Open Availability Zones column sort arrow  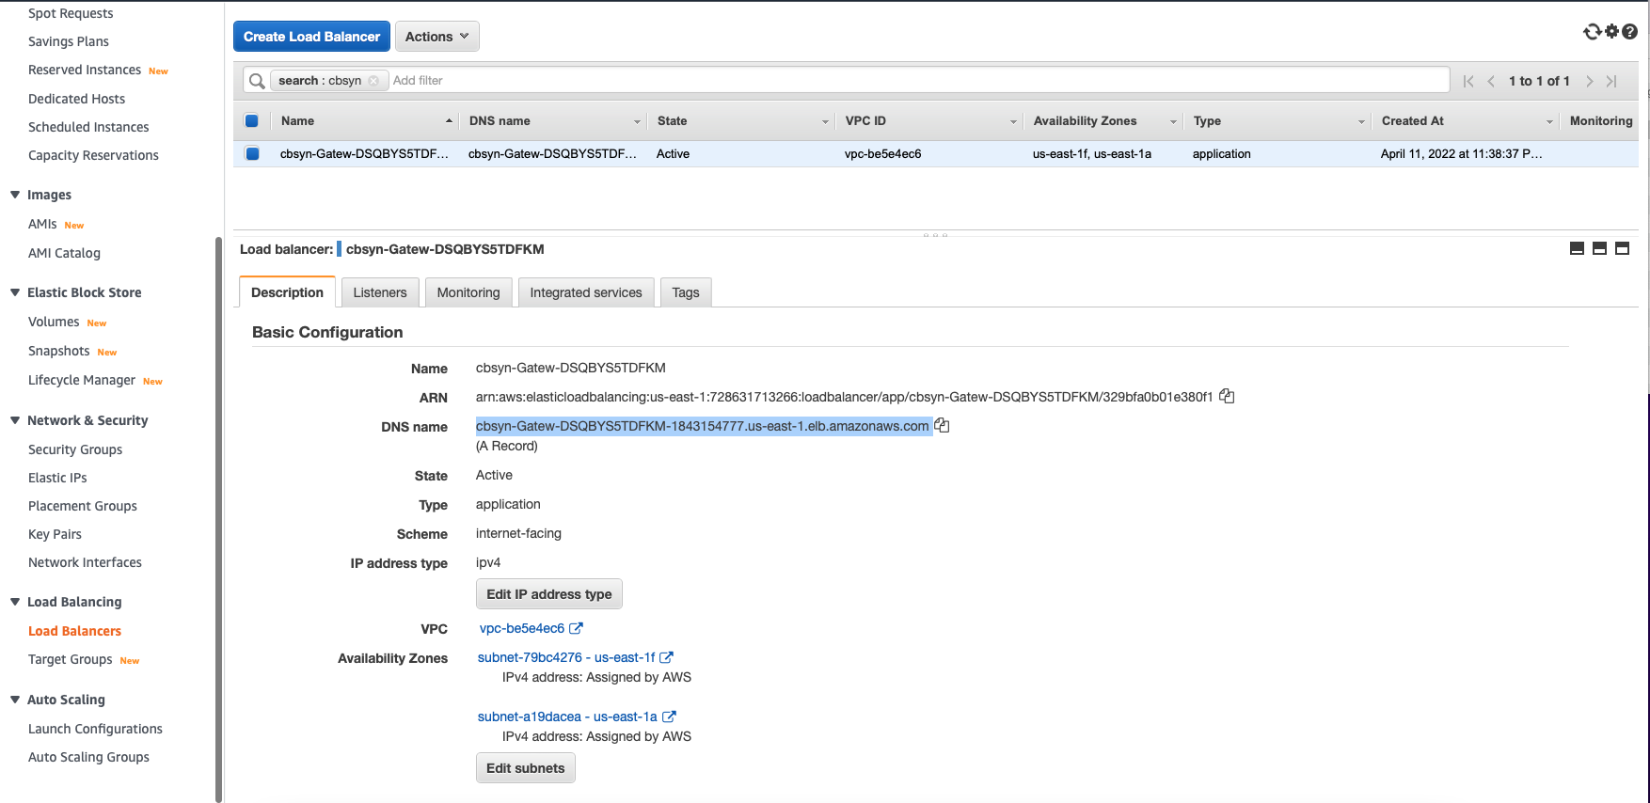coord(1173,122)
